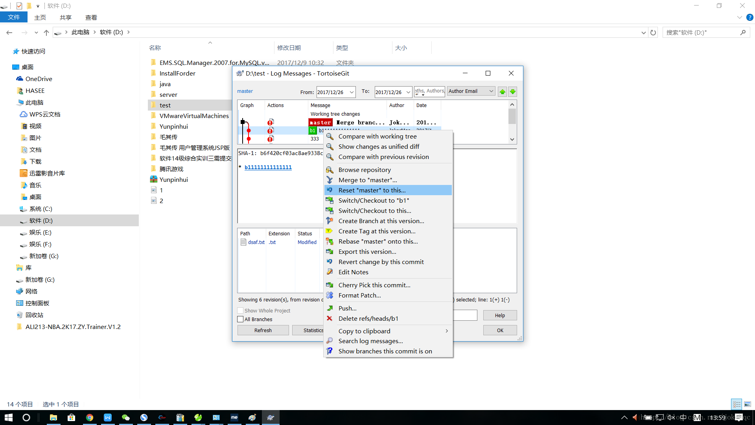This screenshot has height=425, width=755.
Task: Click the Export this version icon
Action: 330,251
